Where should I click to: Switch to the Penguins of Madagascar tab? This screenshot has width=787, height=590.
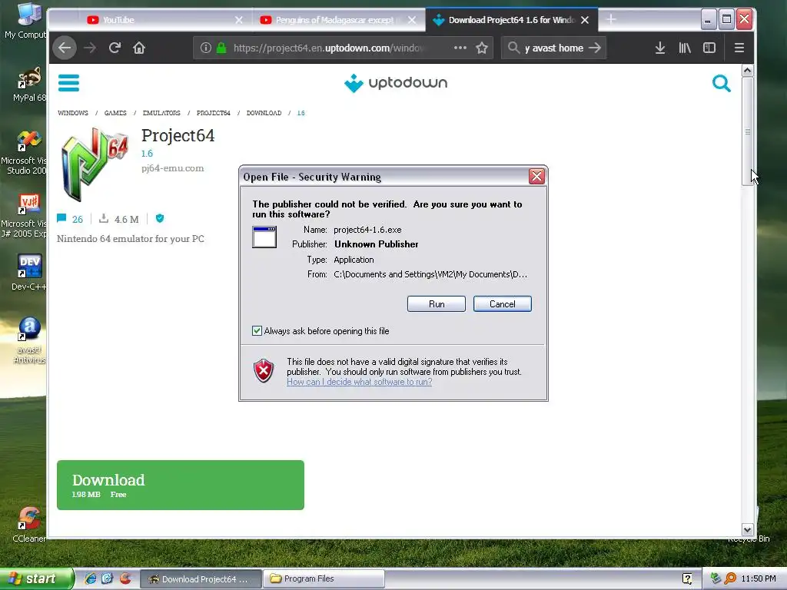pos(339,20)
